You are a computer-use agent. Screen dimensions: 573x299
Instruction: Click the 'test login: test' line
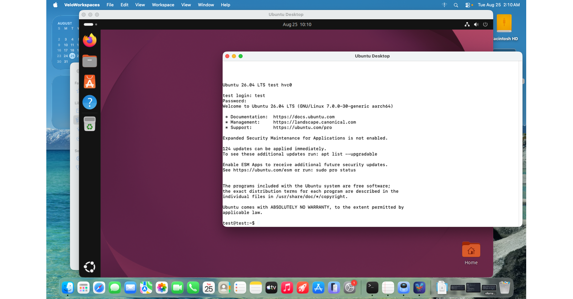[x=244, y=96]
